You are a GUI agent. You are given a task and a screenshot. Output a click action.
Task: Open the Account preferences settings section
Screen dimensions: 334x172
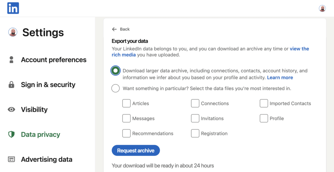(x=48, y=60)
